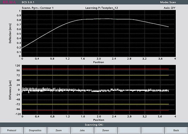The width and height of the screenshot is (188, 134).
Task: Click the lower yellow warning line
Action: click(x=95, y=104)
